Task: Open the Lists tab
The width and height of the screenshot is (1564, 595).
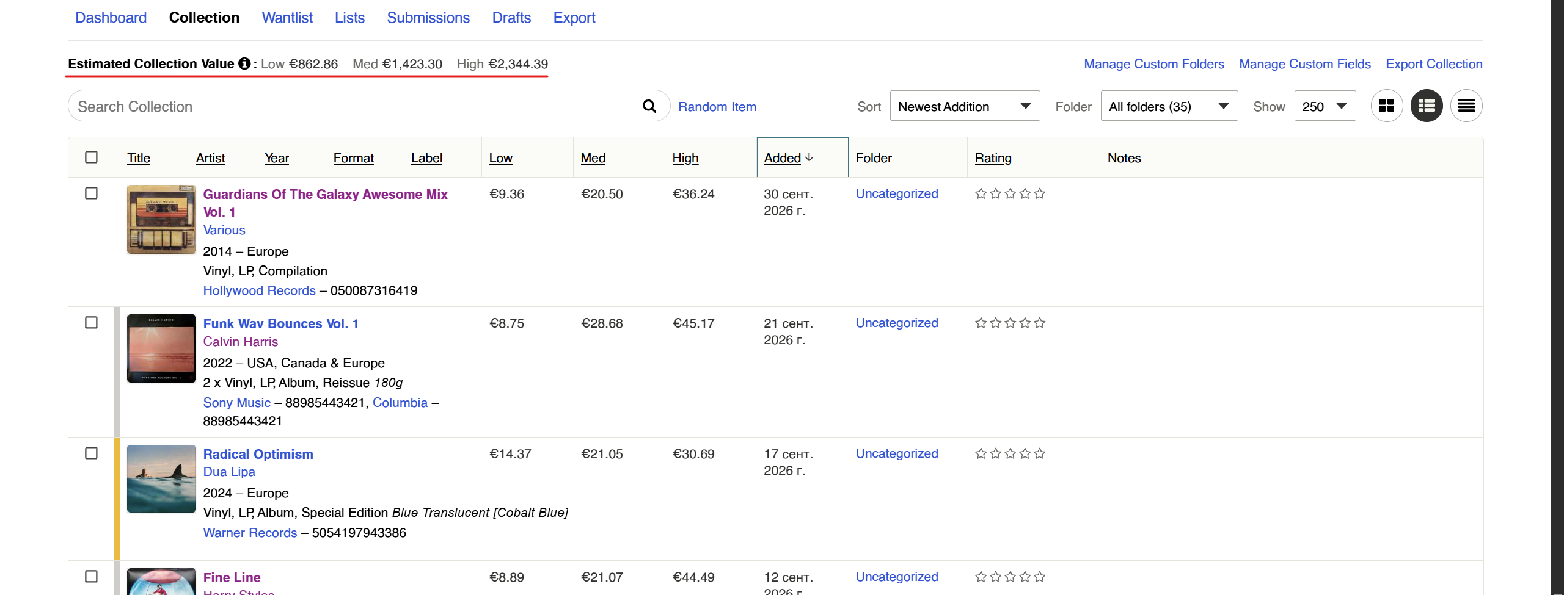Action: (349, 18)
